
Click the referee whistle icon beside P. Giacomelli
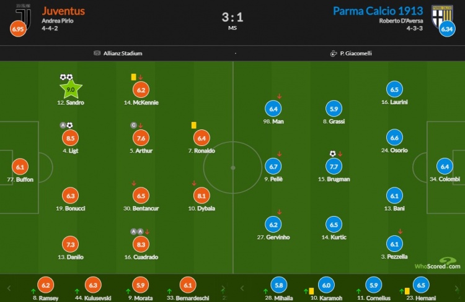[x=334, y=54]
